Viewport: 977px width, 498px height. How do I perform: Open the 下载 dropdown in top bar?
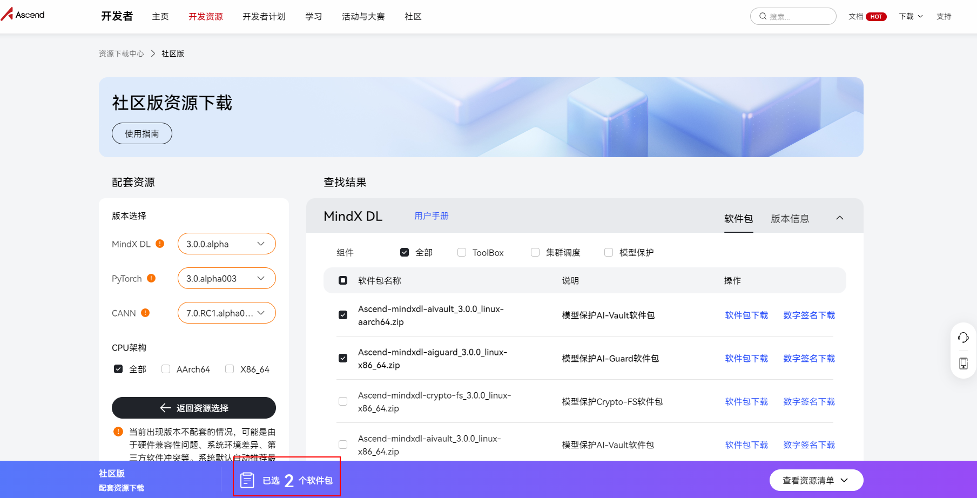pos(911,17)
